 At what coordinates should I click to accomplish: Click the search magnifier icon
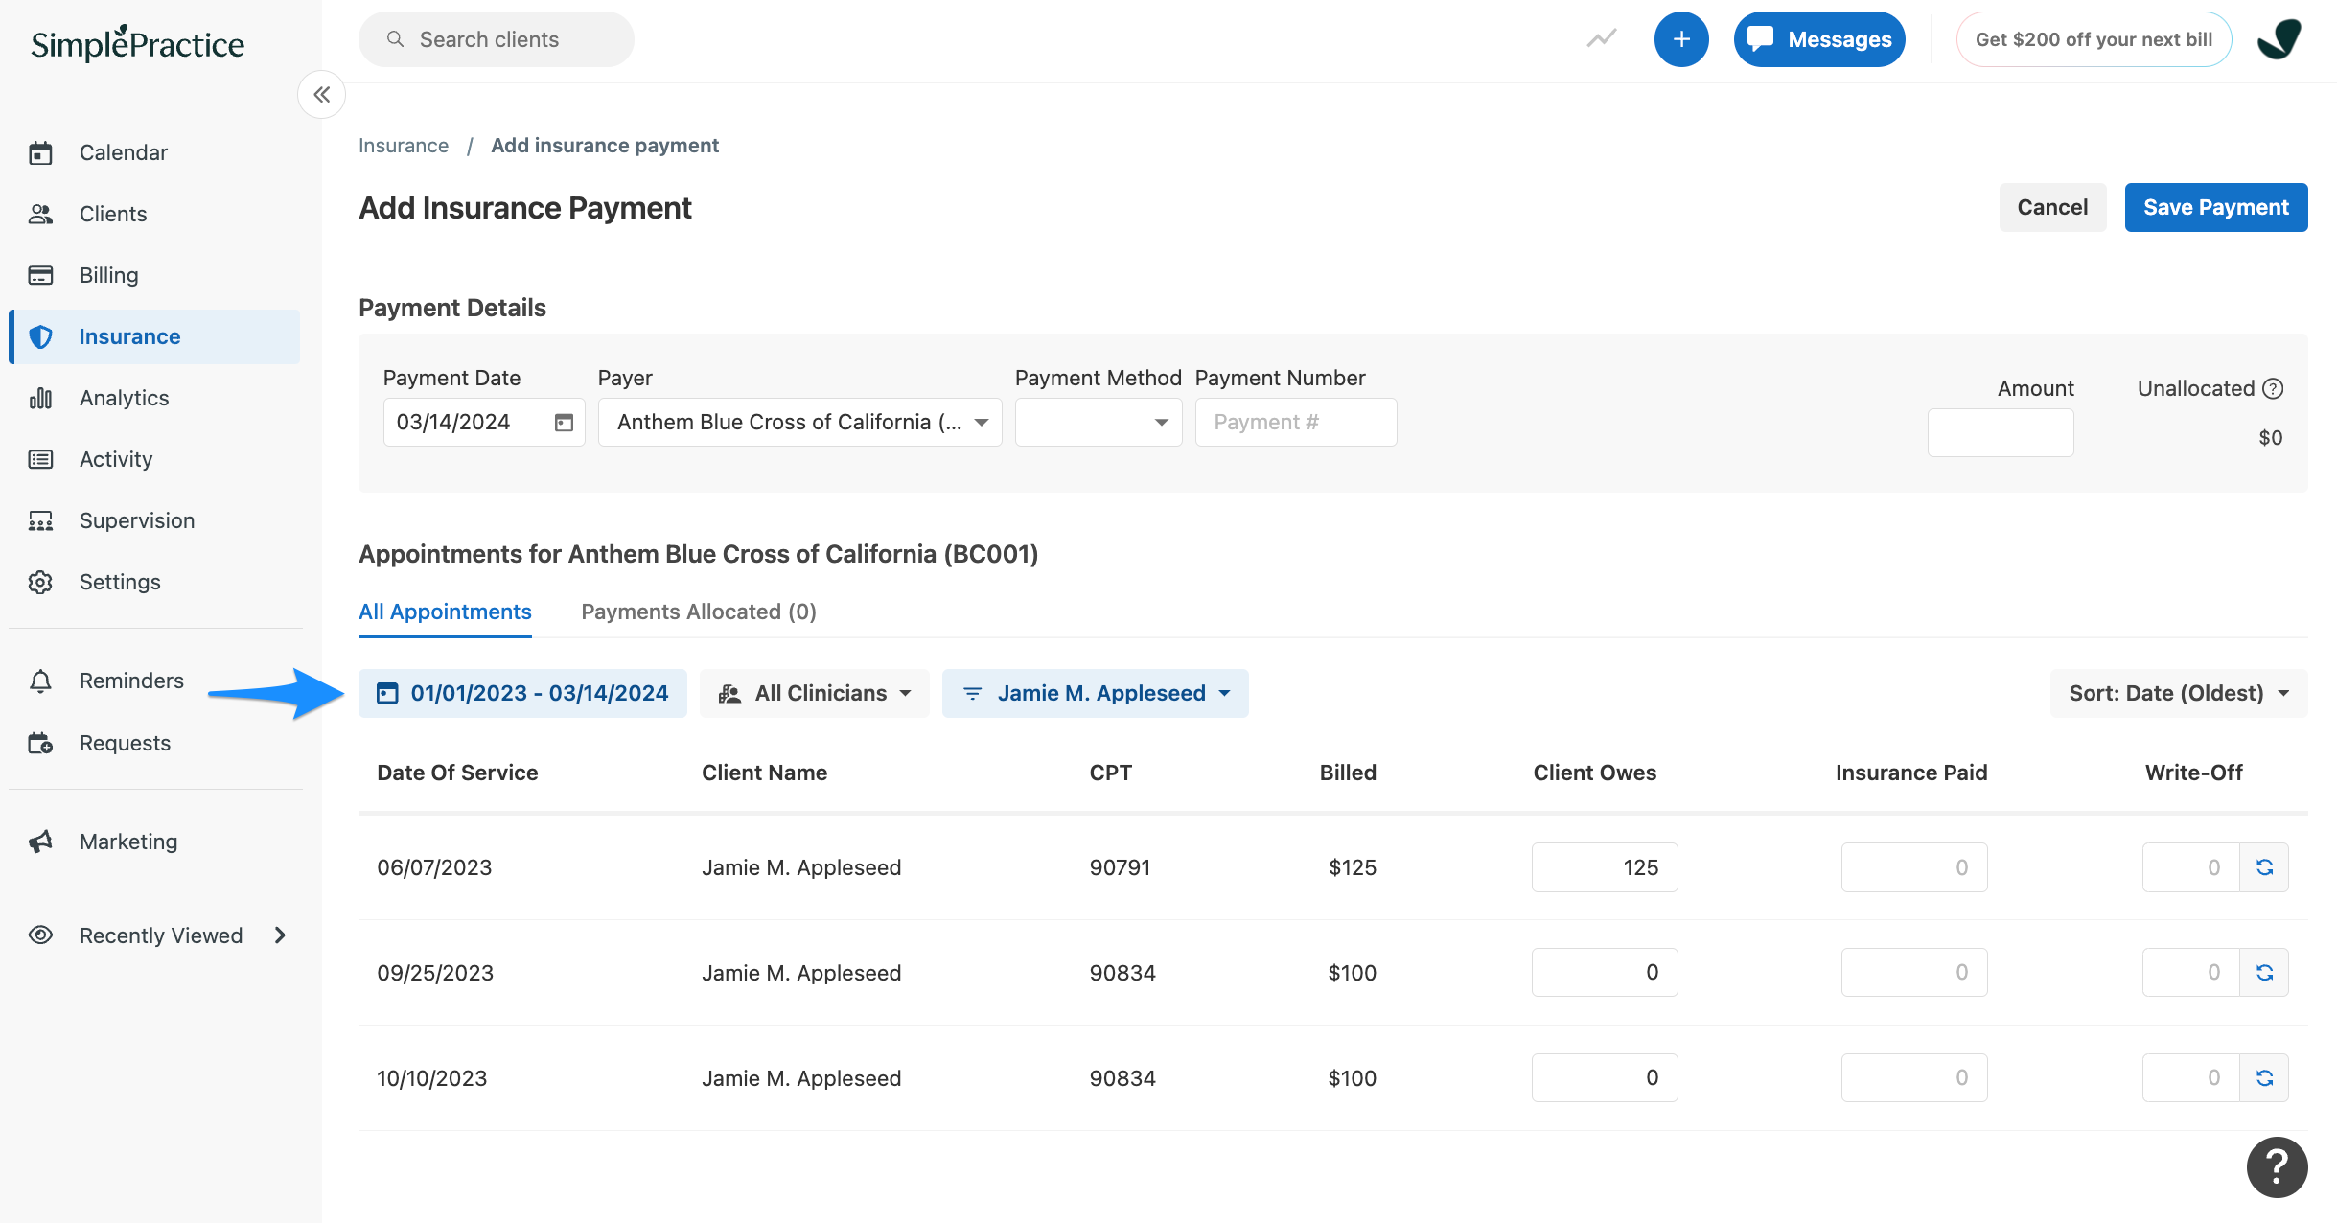[395, 39]
